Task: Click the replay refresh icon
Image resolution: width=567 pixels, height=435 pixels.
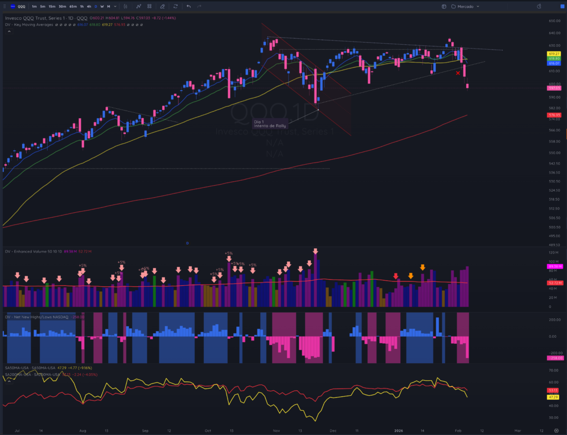Action: coord(176,6)
